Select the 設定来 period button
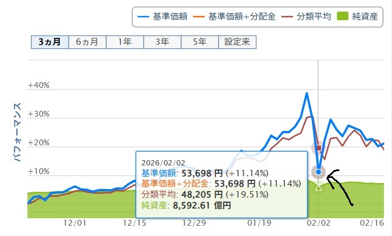392x236 pixels. [x=237, y=42]
